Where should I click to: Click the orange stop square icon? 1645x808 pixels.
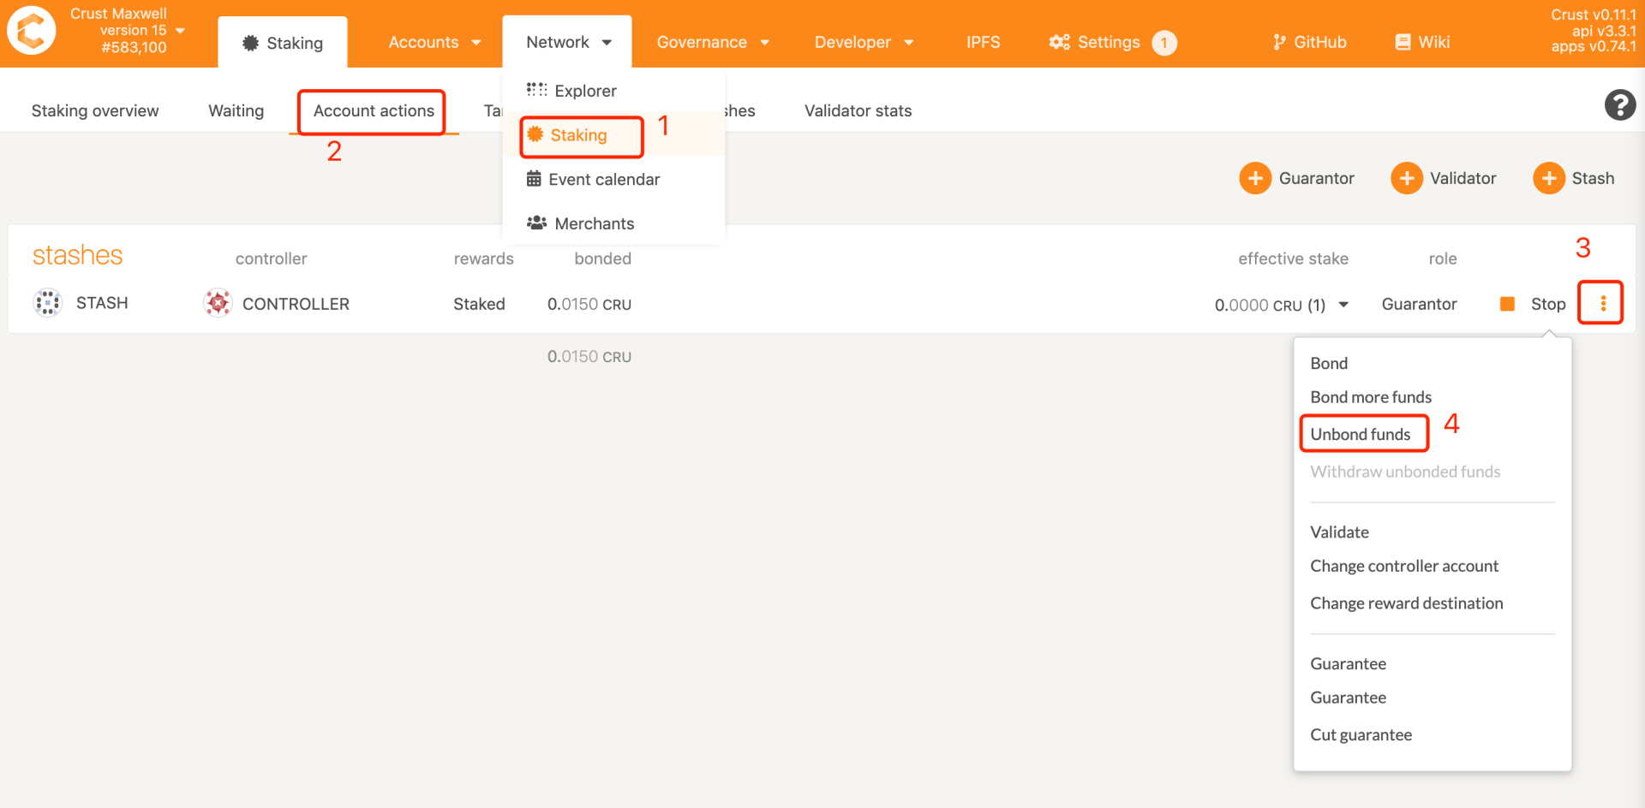tap(1507, 304)
